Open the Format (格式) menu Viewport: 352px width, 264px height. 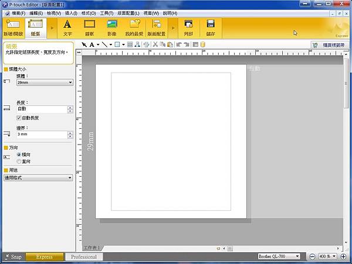point(89,13)
